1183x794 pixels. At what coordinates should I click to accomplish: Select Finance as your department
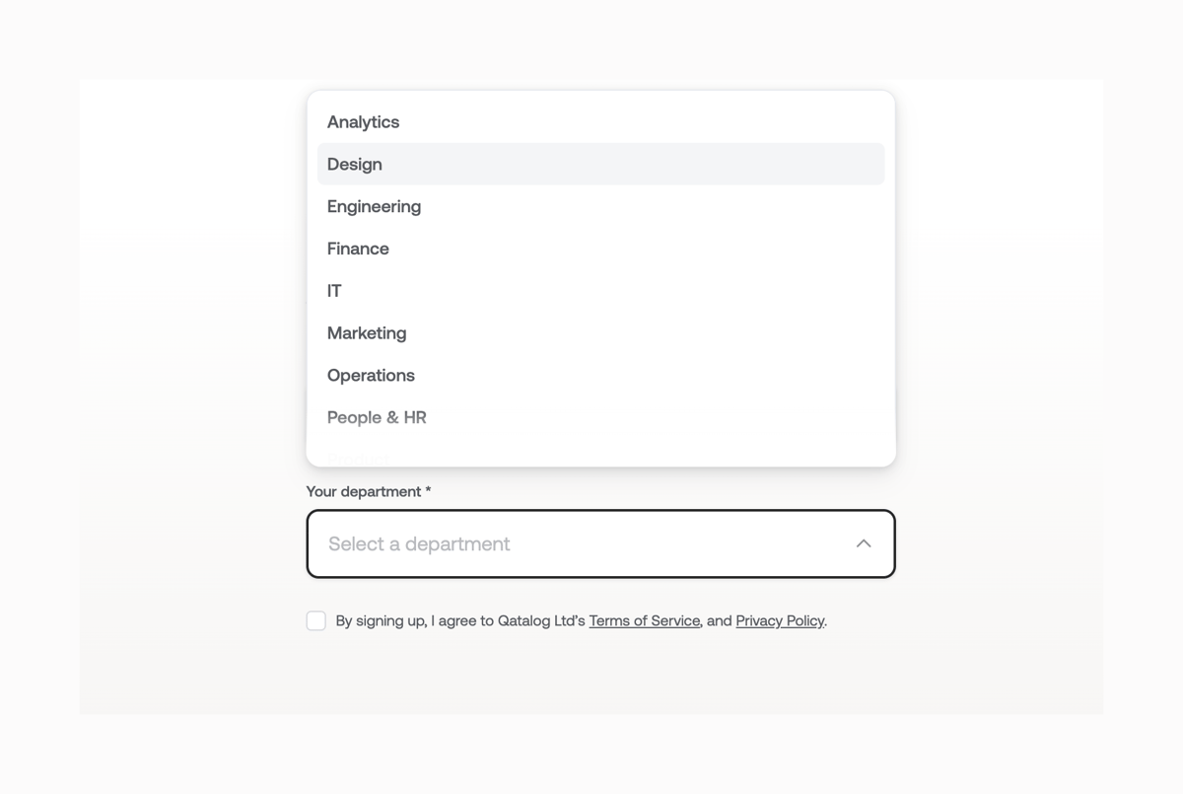[358, 248]
